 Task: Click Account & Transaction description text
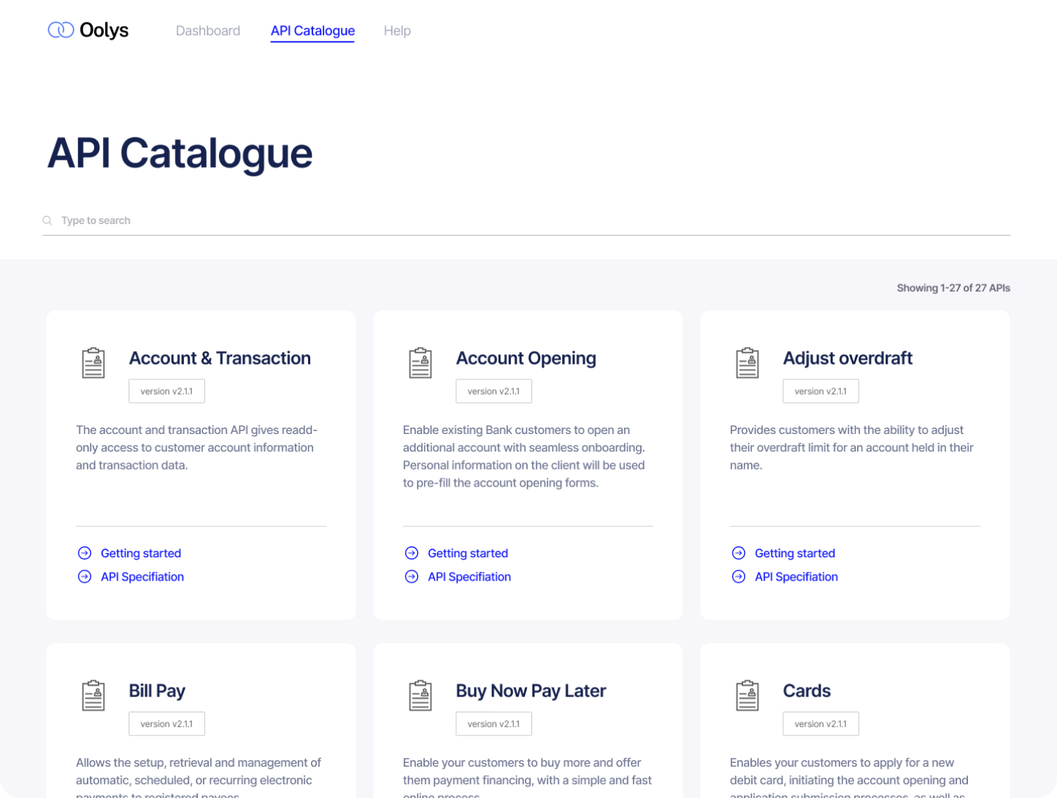point(197,447)
